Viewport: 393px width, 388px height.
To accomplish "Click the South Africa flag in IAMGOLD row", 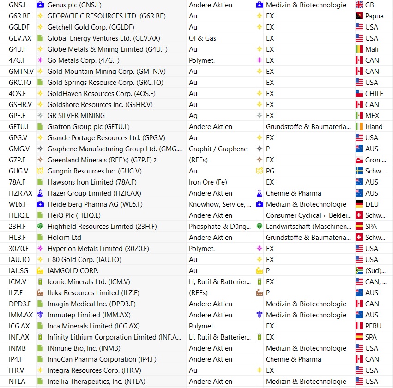I will [x=359, y=271].
